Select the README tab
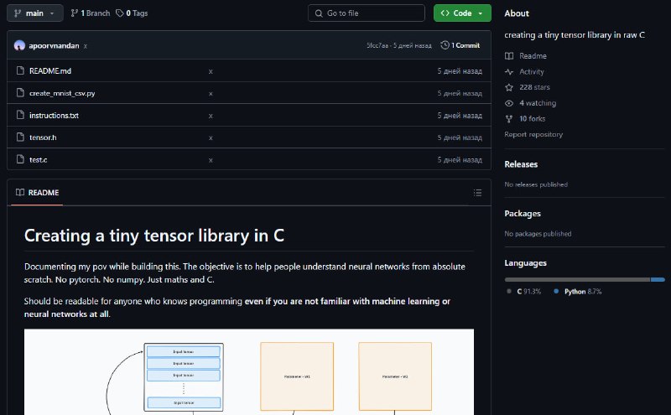This screenshot has height=415, width=671. pyautogui.click(x=37, y=193)
